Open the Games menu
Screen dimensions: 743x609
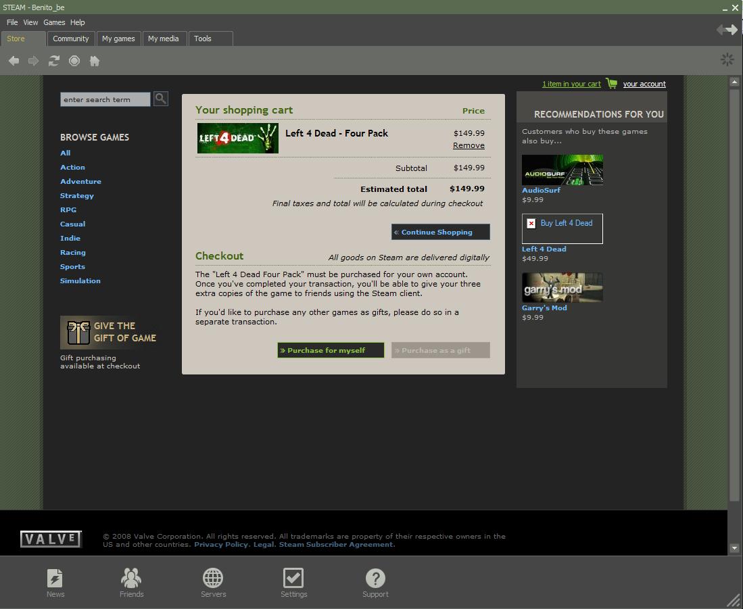coord(54,22)
